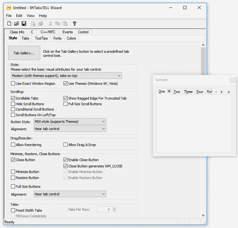
Task: Click Tabs Per Row spinner down arrow
Action: click(114, 211)
